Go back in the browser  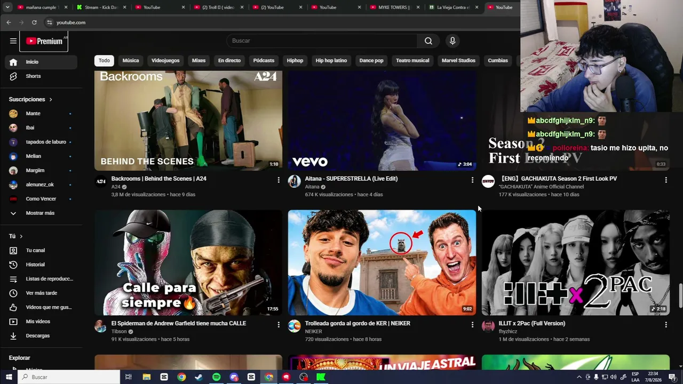9,22
